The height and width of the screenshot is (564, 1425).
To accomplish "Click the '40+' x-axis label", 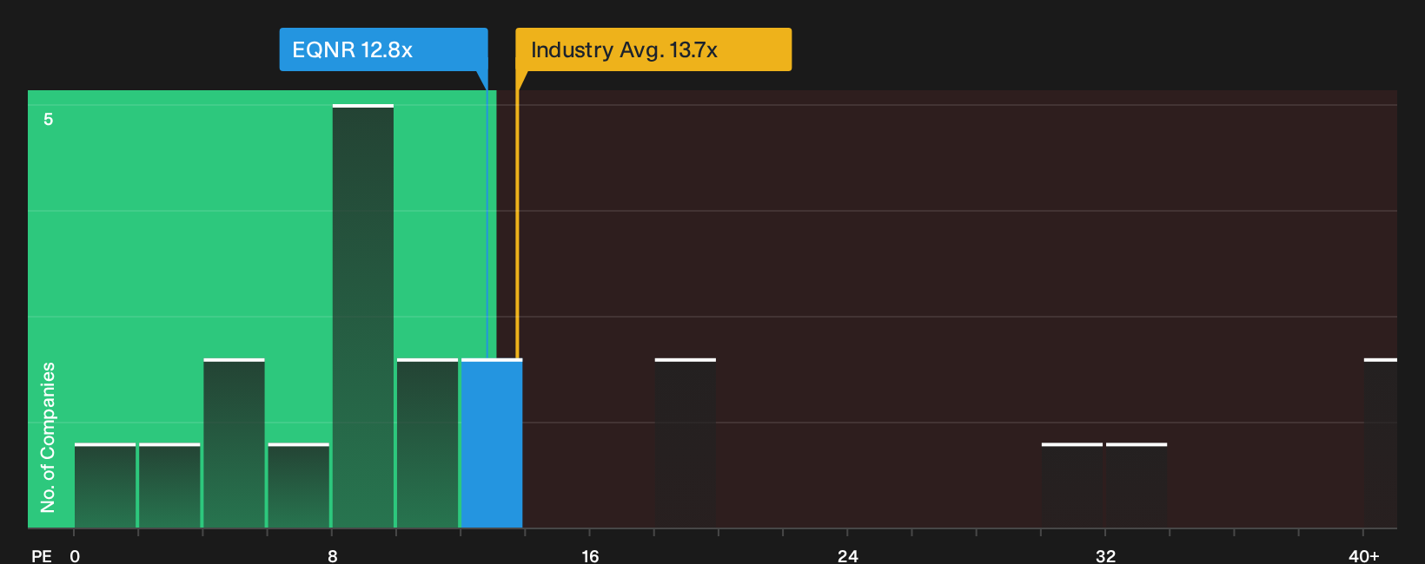I will point(1364,555).
